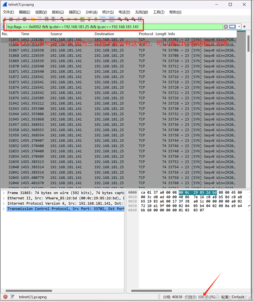
Task: Go to the last packet in the list
Action: pos(95,19)
